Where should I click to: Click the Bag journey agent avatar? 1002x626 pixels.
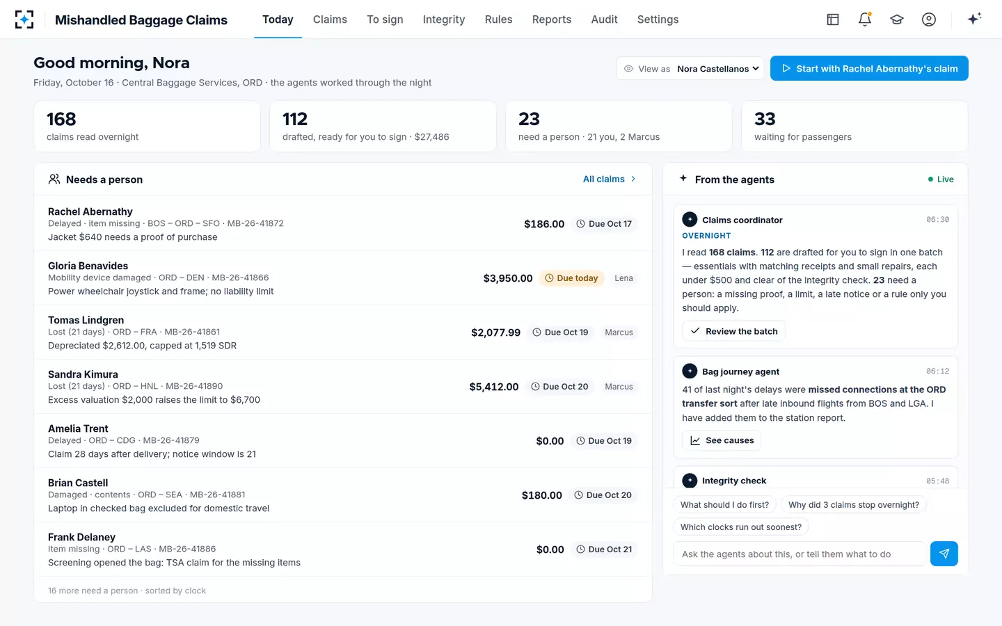tap(690, 371)
